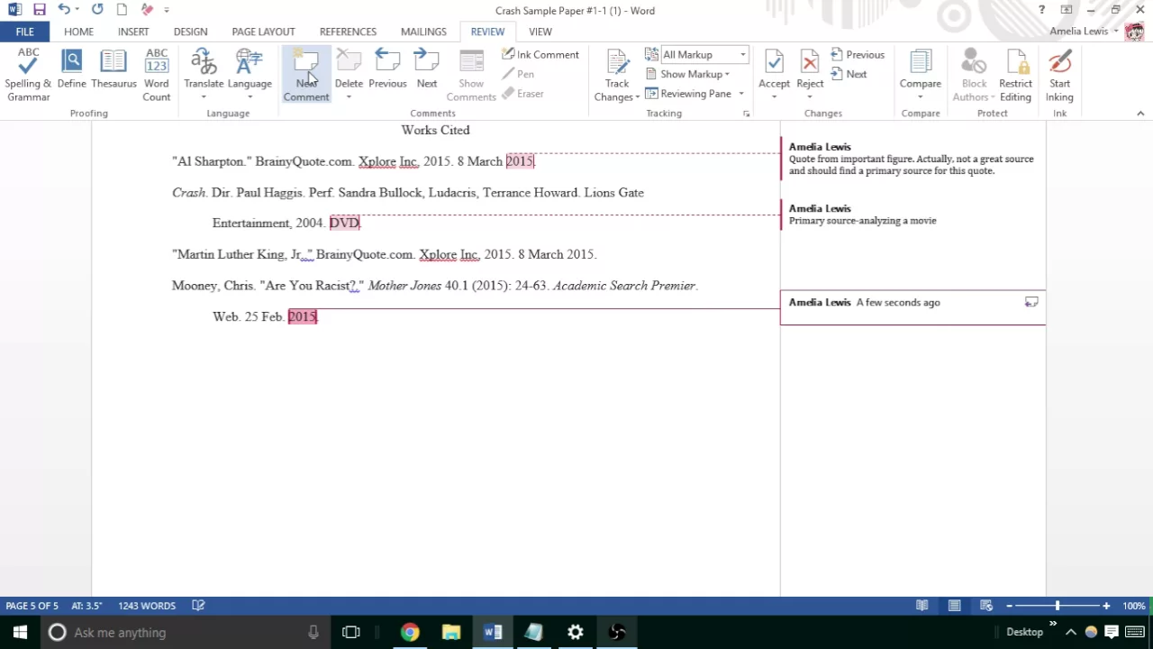Image resolution: width=1153 pixels, height=649 pixels.
Task: Switch to the HOME tab
Action: pyautogui.click(x=78, y=32)
